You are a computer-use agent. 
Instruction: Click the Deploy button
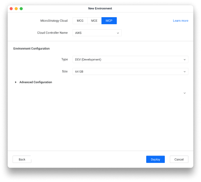(156, 159)
